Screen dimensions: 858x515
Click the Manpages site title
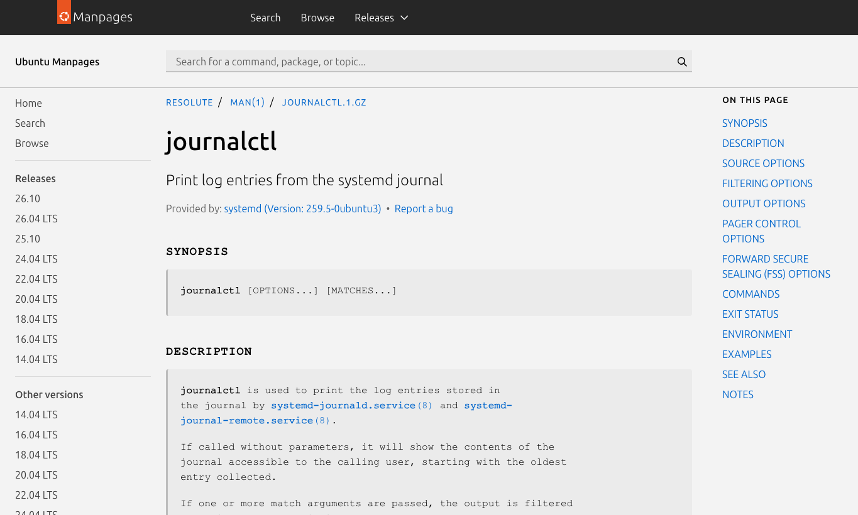(102, 17)
